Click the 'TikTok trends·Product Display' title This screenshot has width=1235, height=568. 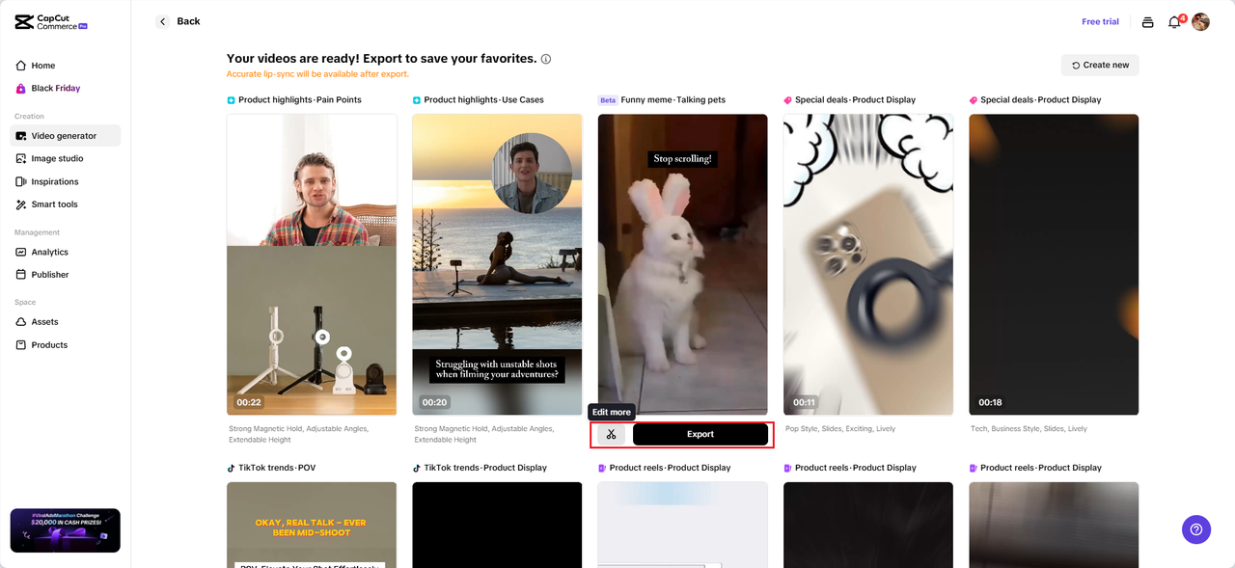tap(485, 468)
